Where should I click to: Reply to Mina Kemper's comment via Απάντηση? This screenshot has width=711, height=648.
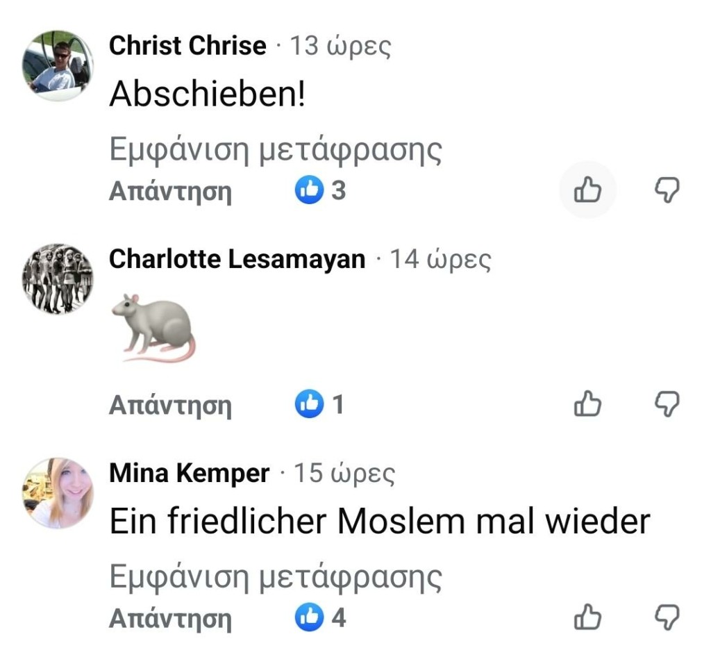coord(170,617)
